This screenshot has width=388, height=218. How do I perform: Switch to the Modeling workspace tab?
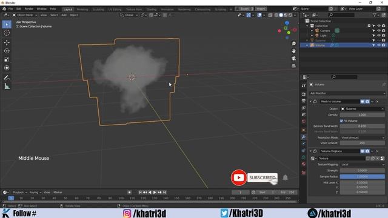(82, 10)
